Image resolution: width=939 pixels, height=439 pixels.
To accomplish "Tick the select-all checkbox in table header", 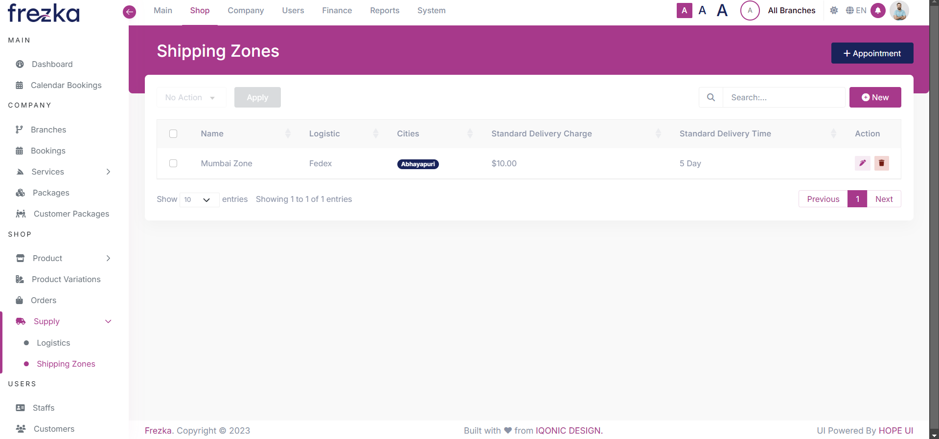I will [x=173, y=133].
